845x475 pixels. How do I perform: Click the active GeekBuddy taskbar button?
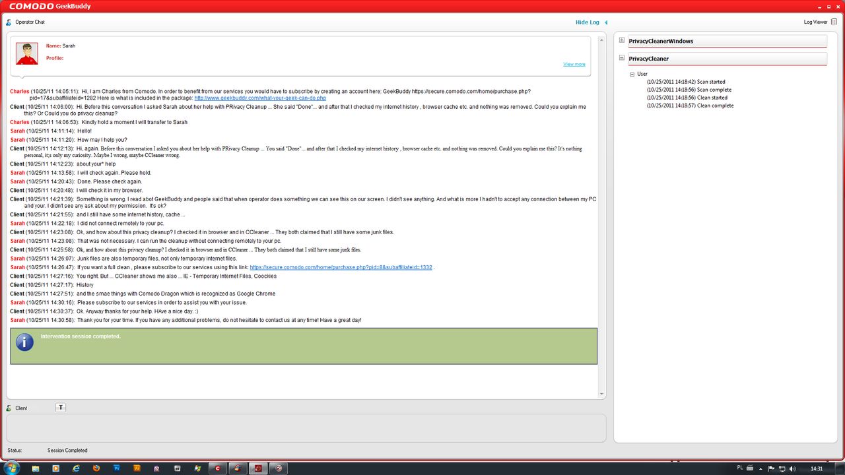(x=258, y=468)
